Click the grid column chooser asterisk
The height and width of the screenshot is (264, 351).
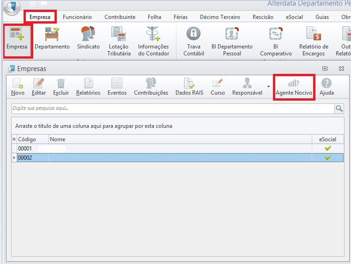[x=14, y=139]
